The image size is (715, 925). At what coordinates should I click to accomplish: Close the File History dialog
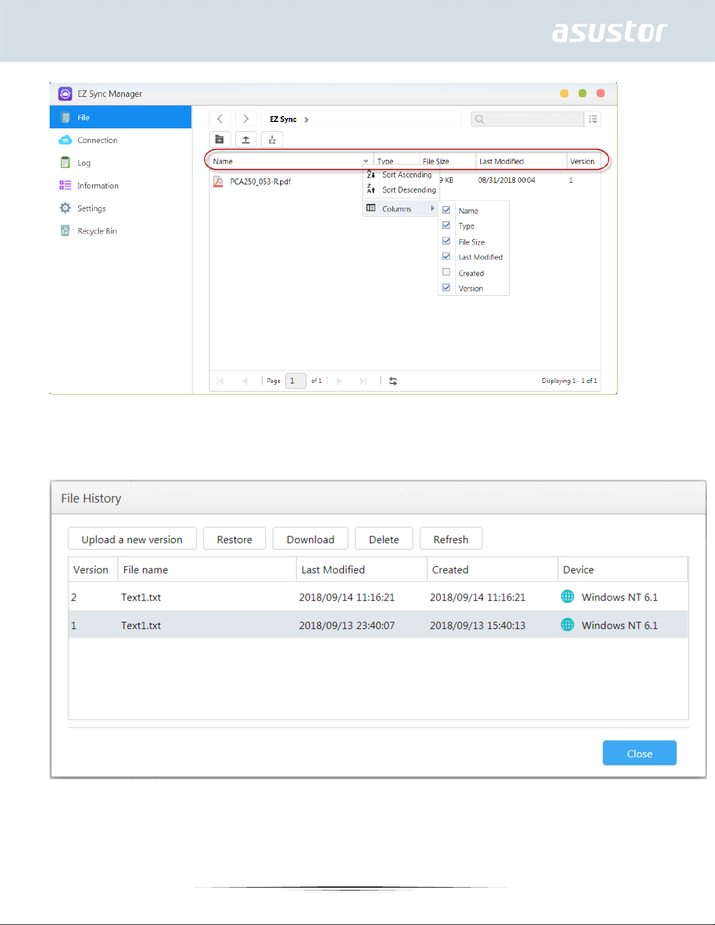(x=640, y=753)
